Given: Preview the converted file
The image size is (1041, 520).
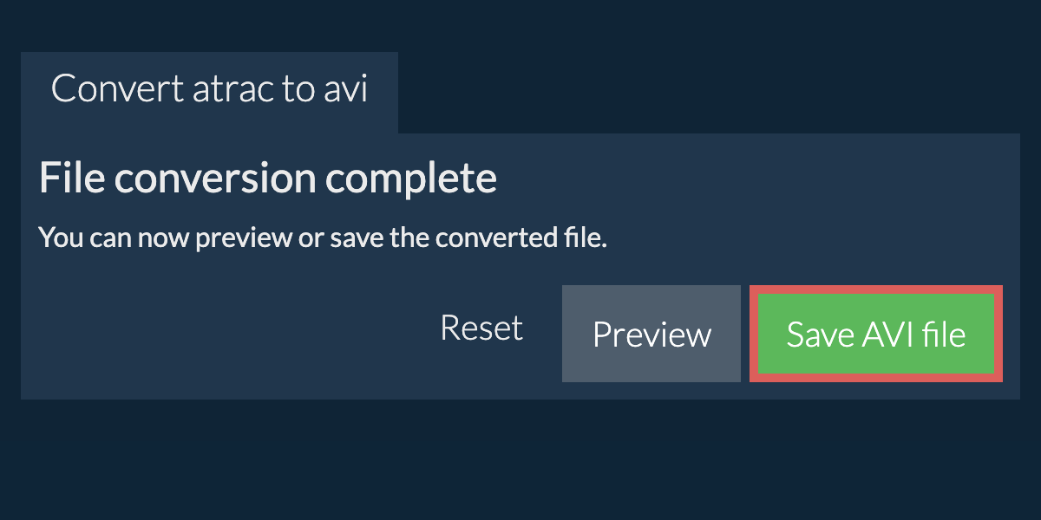Looking at the screenshot, I should [651, 335].
